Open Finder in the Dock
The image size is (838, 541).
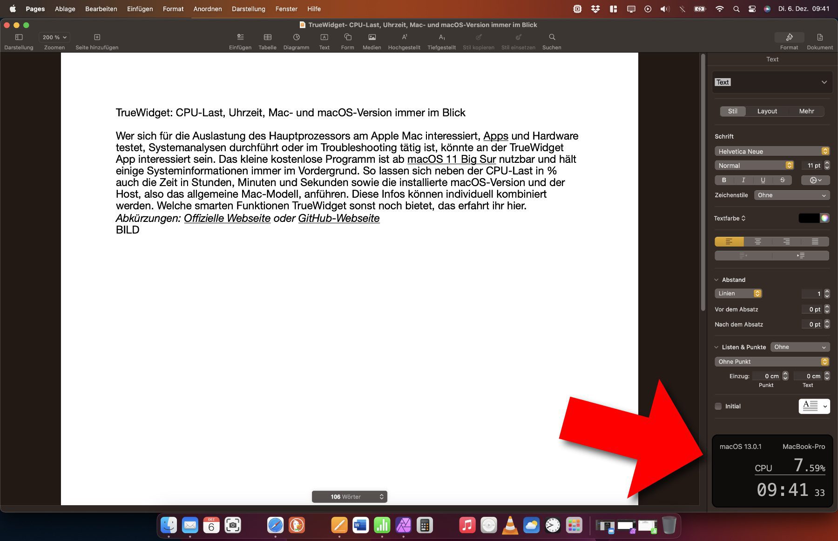pos(169,525)
